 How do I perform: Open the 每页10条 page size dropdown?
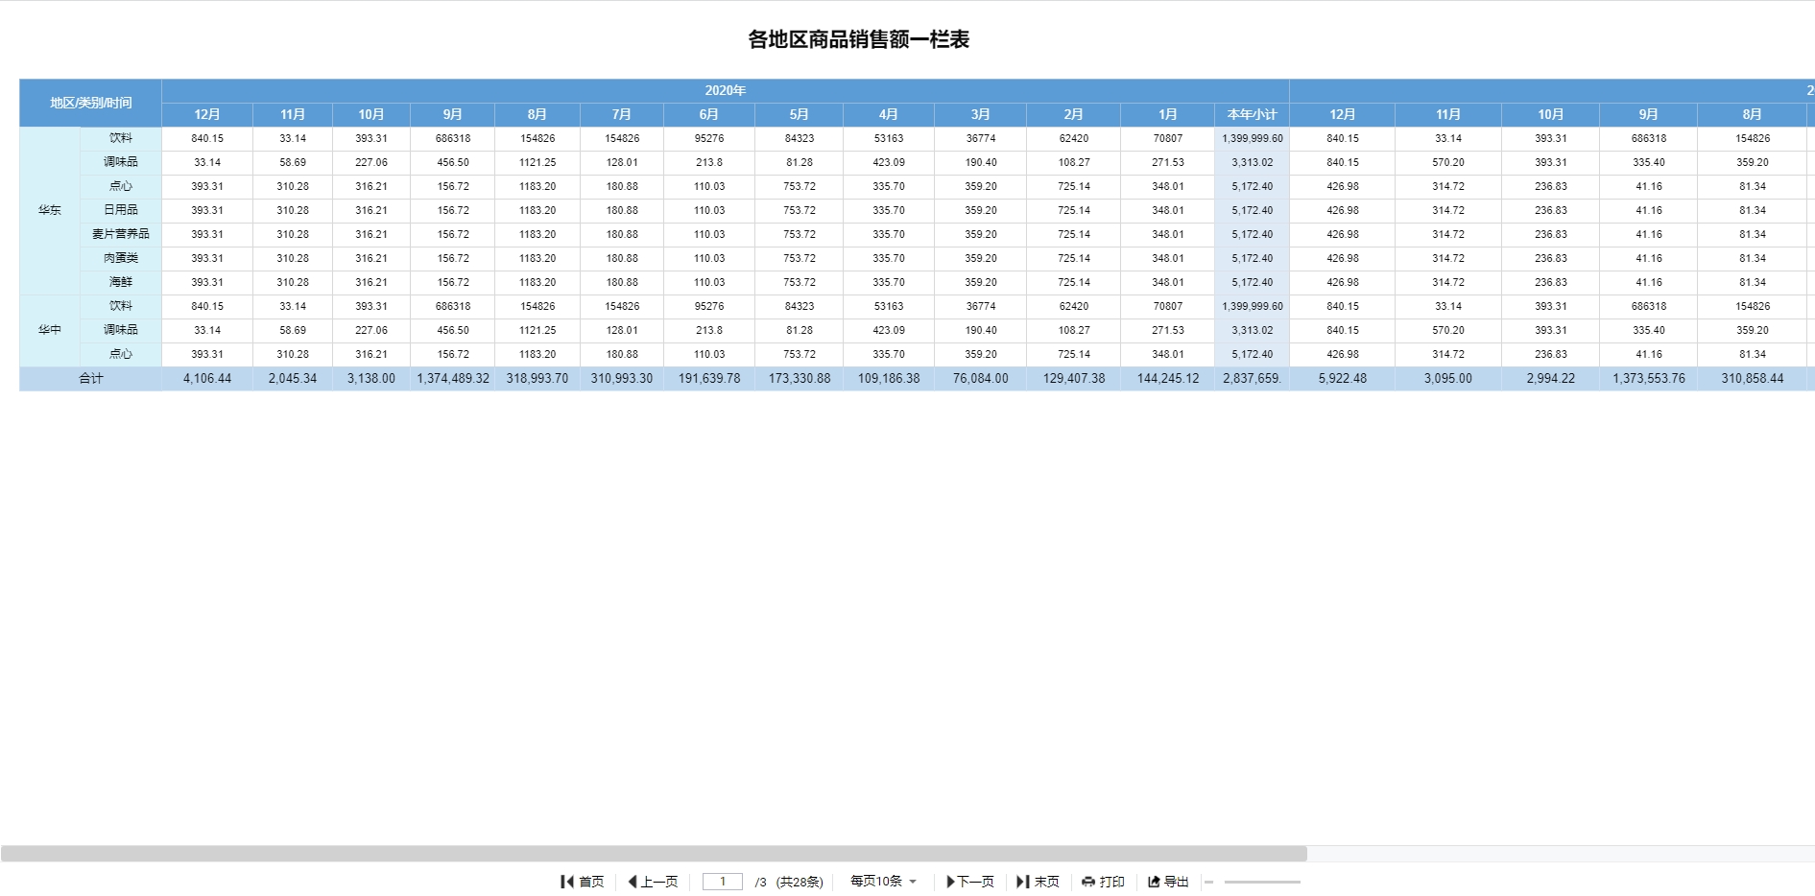pyautogui.click(x=883, y=881)
